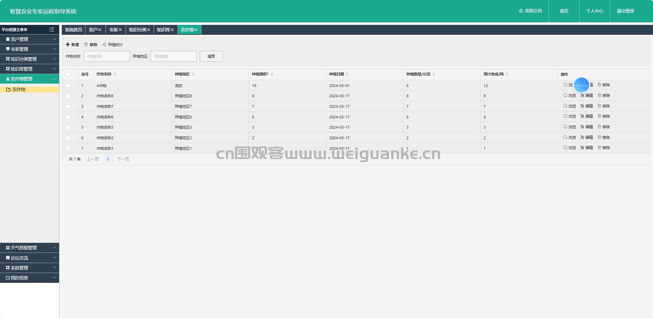Expand 天气预报管理 sidebar menu
Viewport: 653px width, 318px height.
click(29, 248)
